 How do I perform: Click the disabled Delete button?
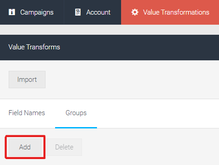point(64,147)
